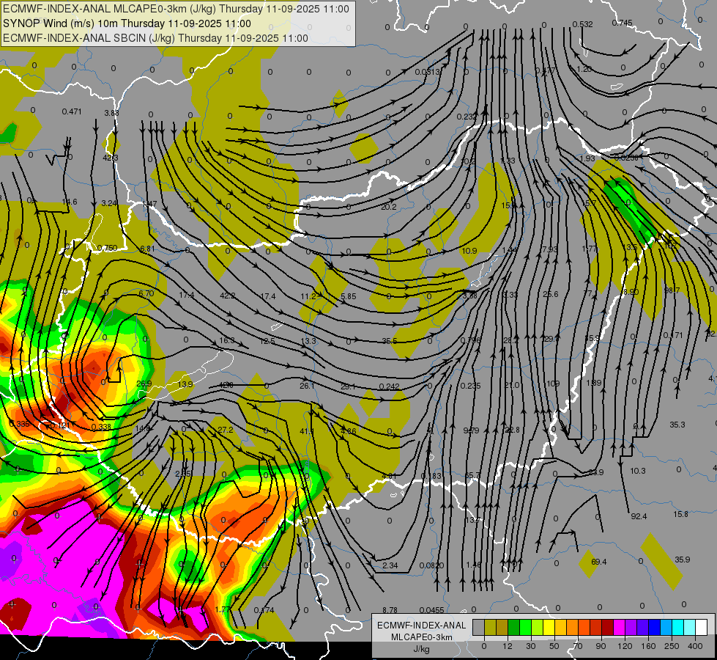Click the '12' label on the color scale

click(x=508, y=646)
